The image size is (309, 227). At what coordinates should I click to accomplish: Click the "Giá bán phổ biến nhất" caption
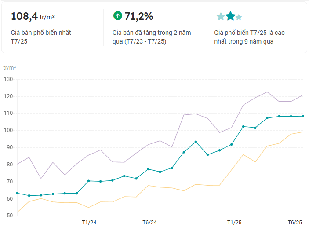pos(41,33)
